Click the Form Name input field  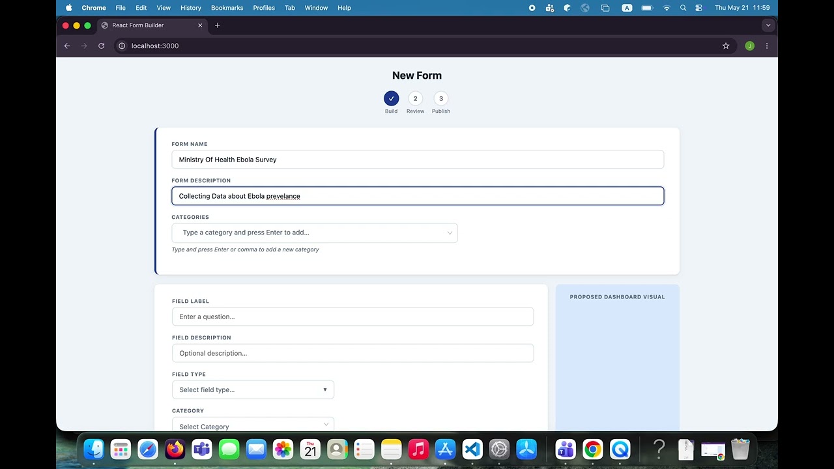click(418, 160)
